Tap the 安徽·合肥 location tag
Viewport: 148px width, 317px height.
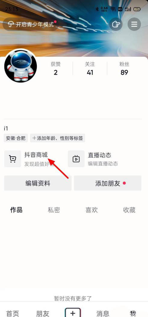[x=16, y=138]
